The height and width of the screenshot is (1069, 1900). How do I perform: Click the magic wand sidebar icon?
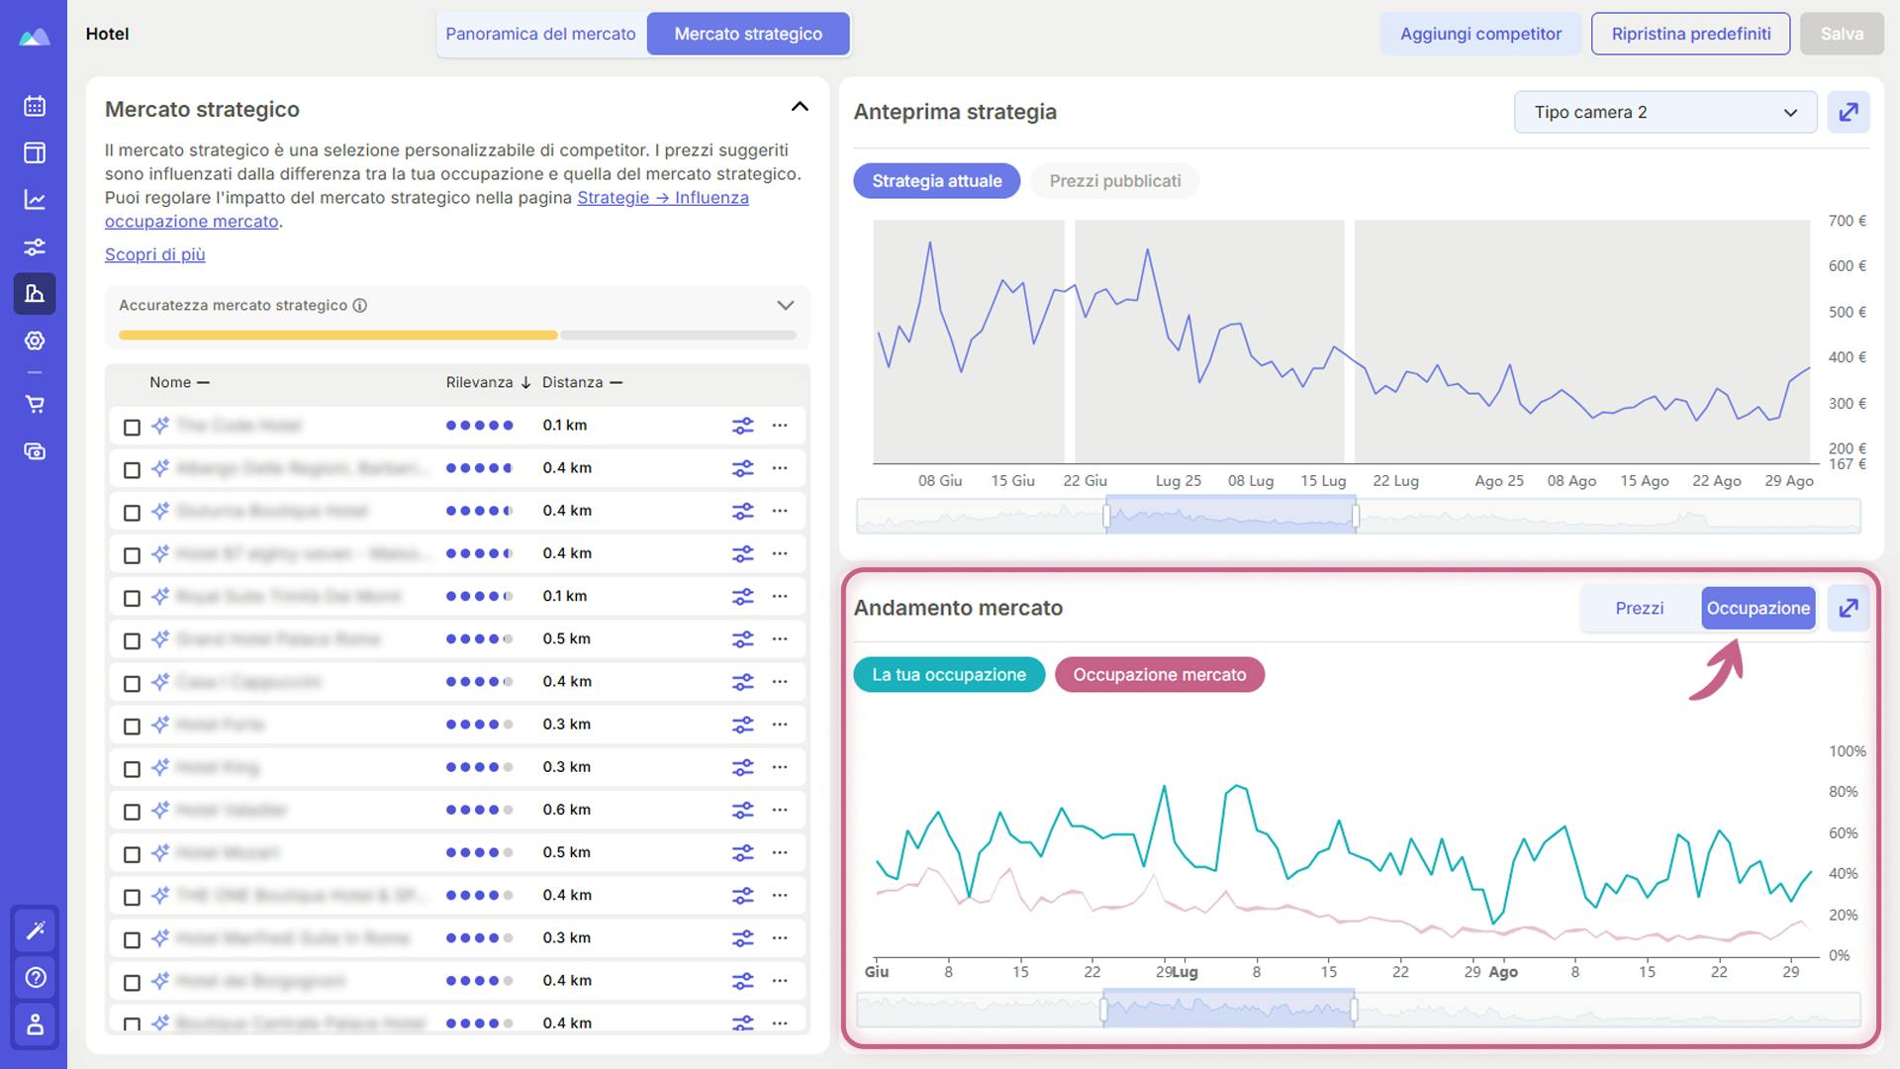[x=36, y=929]
